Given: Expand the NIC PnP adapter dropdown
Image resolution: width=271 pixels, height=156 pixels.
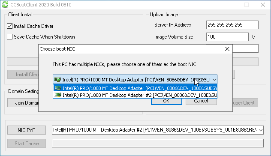Looking at the screenshot, I should point(261,130).
